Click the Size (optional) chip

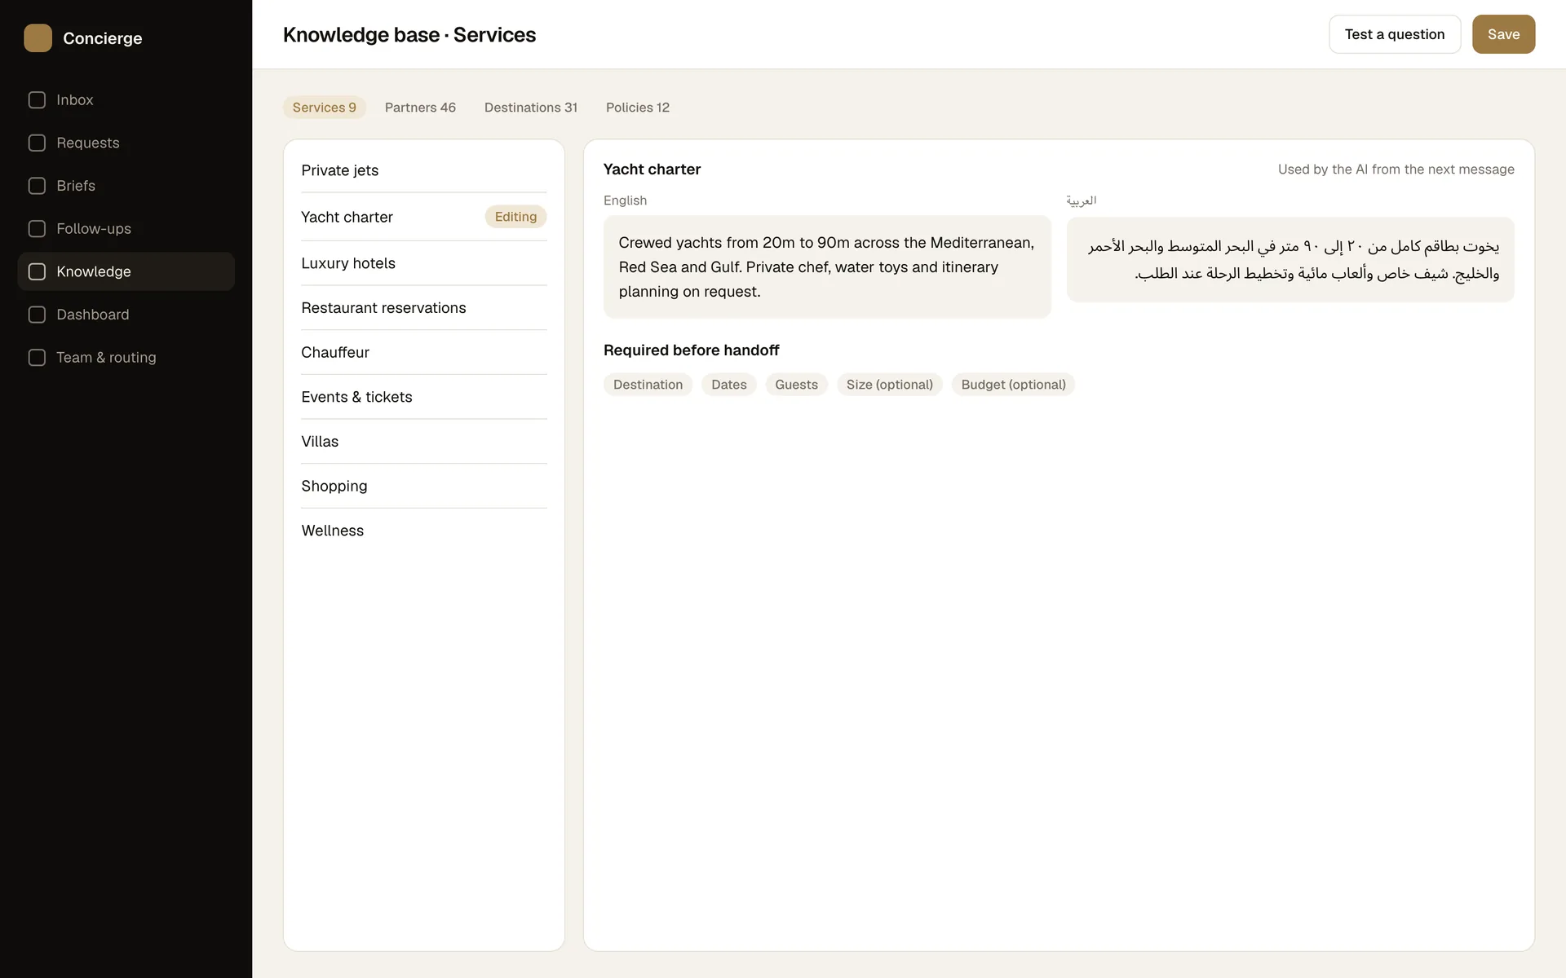click(890, 385)
